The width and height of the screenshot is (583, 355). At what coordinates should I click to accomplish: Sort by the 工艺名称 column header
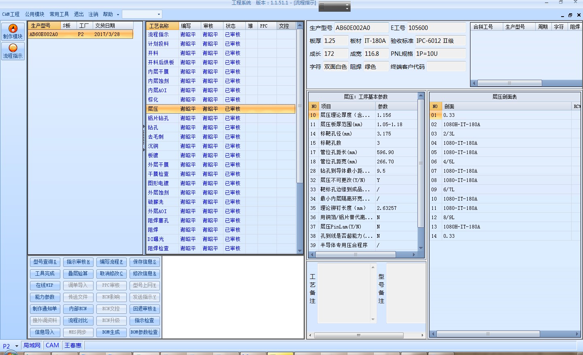tap(163, 26)
